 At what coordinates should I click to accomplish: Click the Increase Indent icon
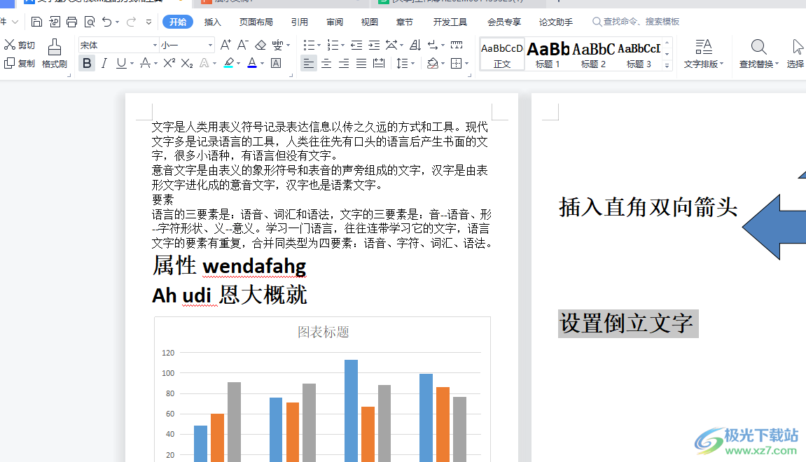374,45
